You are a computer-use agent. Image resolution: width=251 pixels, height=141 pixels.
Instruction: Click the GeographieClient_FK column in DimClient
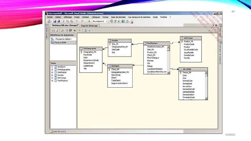coord(120,72)
